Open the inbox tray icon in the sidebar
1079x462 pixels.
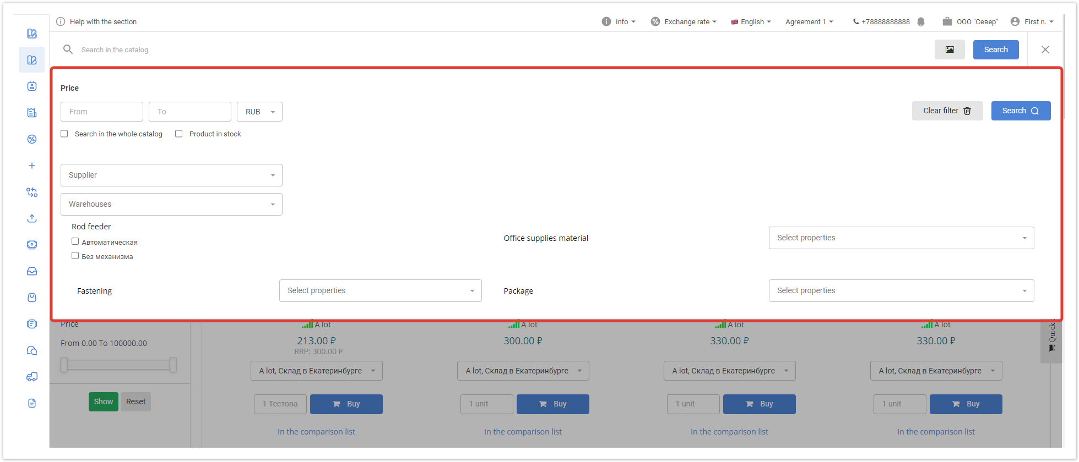(x=32, y=271)
